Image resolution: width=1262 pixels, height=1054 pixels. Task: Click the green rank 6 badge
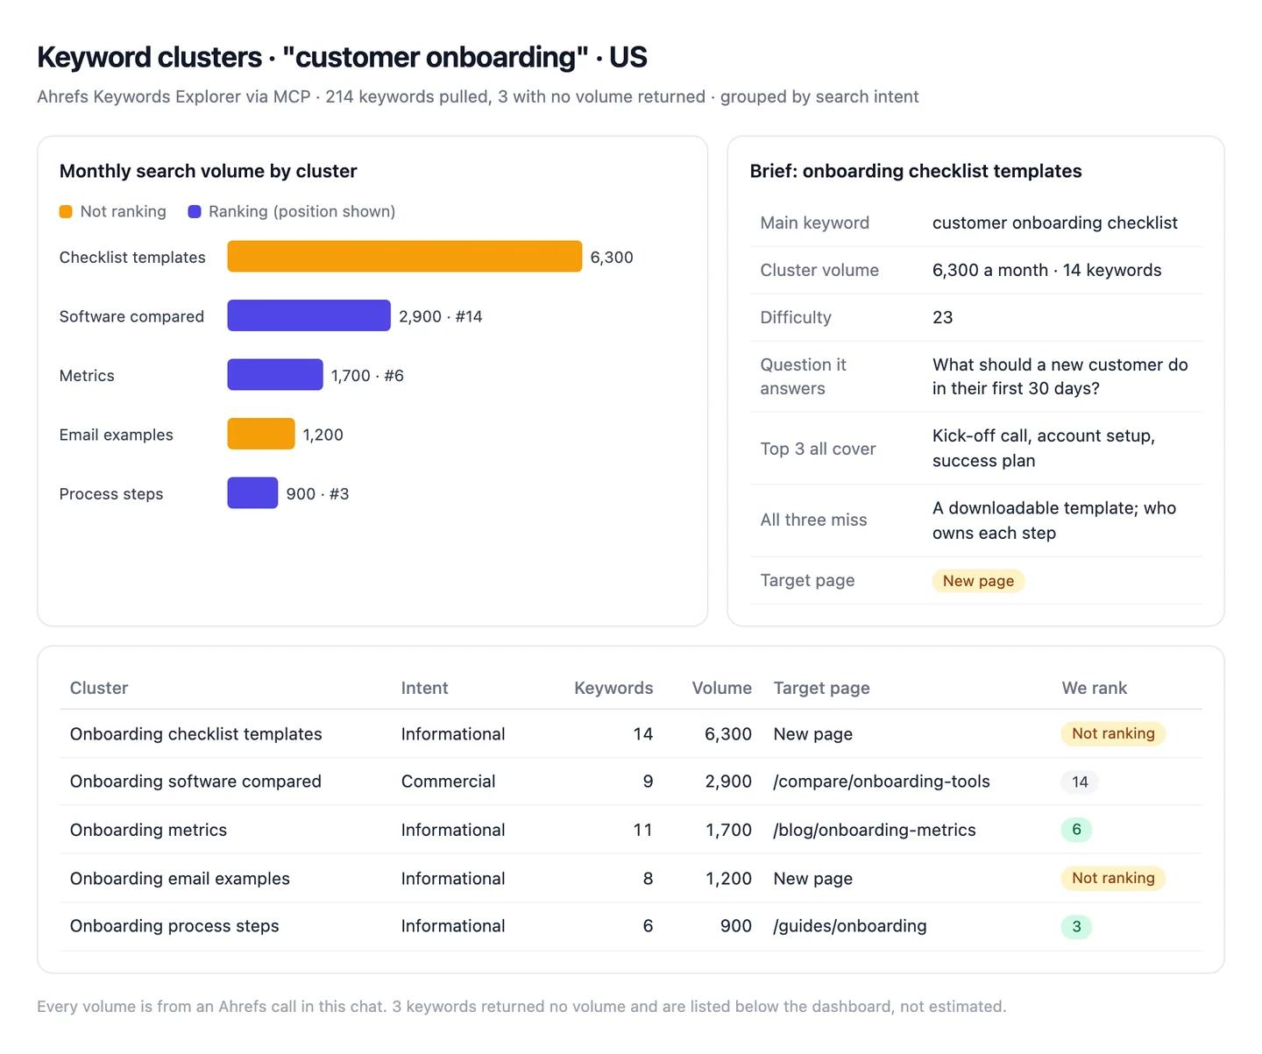[x=1076, y=830]
